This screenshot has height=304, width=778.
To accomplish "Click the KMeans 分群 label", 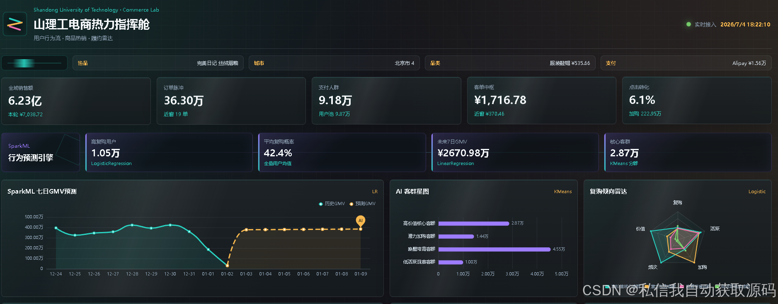I will point(624,163).
